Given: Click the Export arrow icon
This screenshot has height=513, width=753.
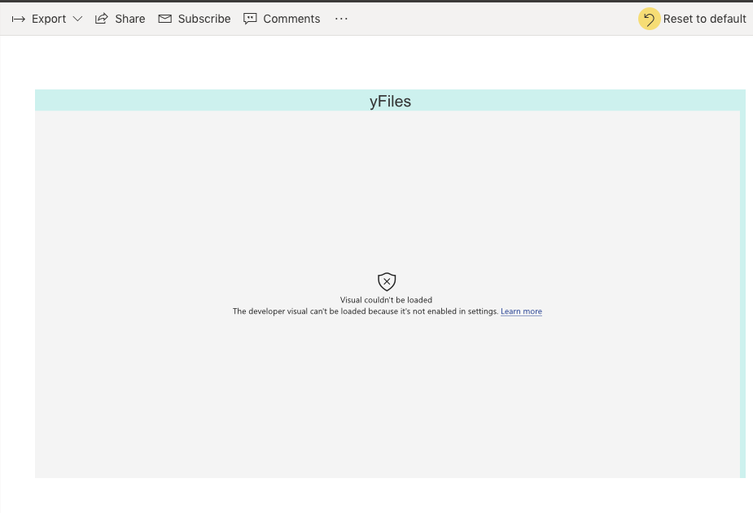Looking at the screenshot, I should (18, 20).
